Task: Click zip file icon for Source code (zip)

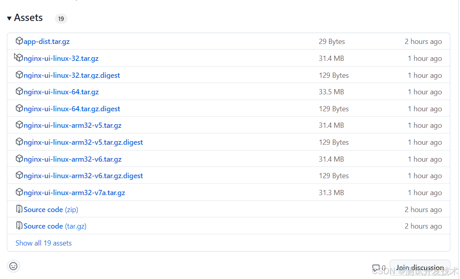Action: click(19, 209)
